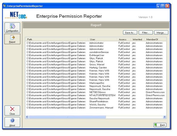The width and height of the screenshot is (177, 136).
Task: Click FullControl in the SharePointAdmin row
Action: 124,101
